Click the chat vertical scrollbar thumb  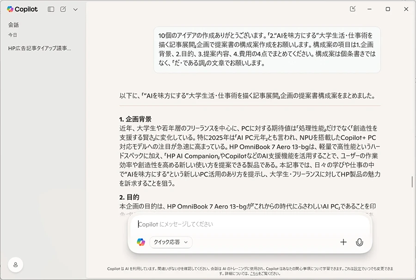(412, 182)
